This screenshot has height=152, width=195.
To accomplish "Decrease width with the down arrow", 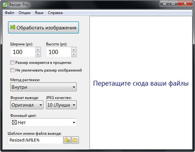I will point(38,54).
